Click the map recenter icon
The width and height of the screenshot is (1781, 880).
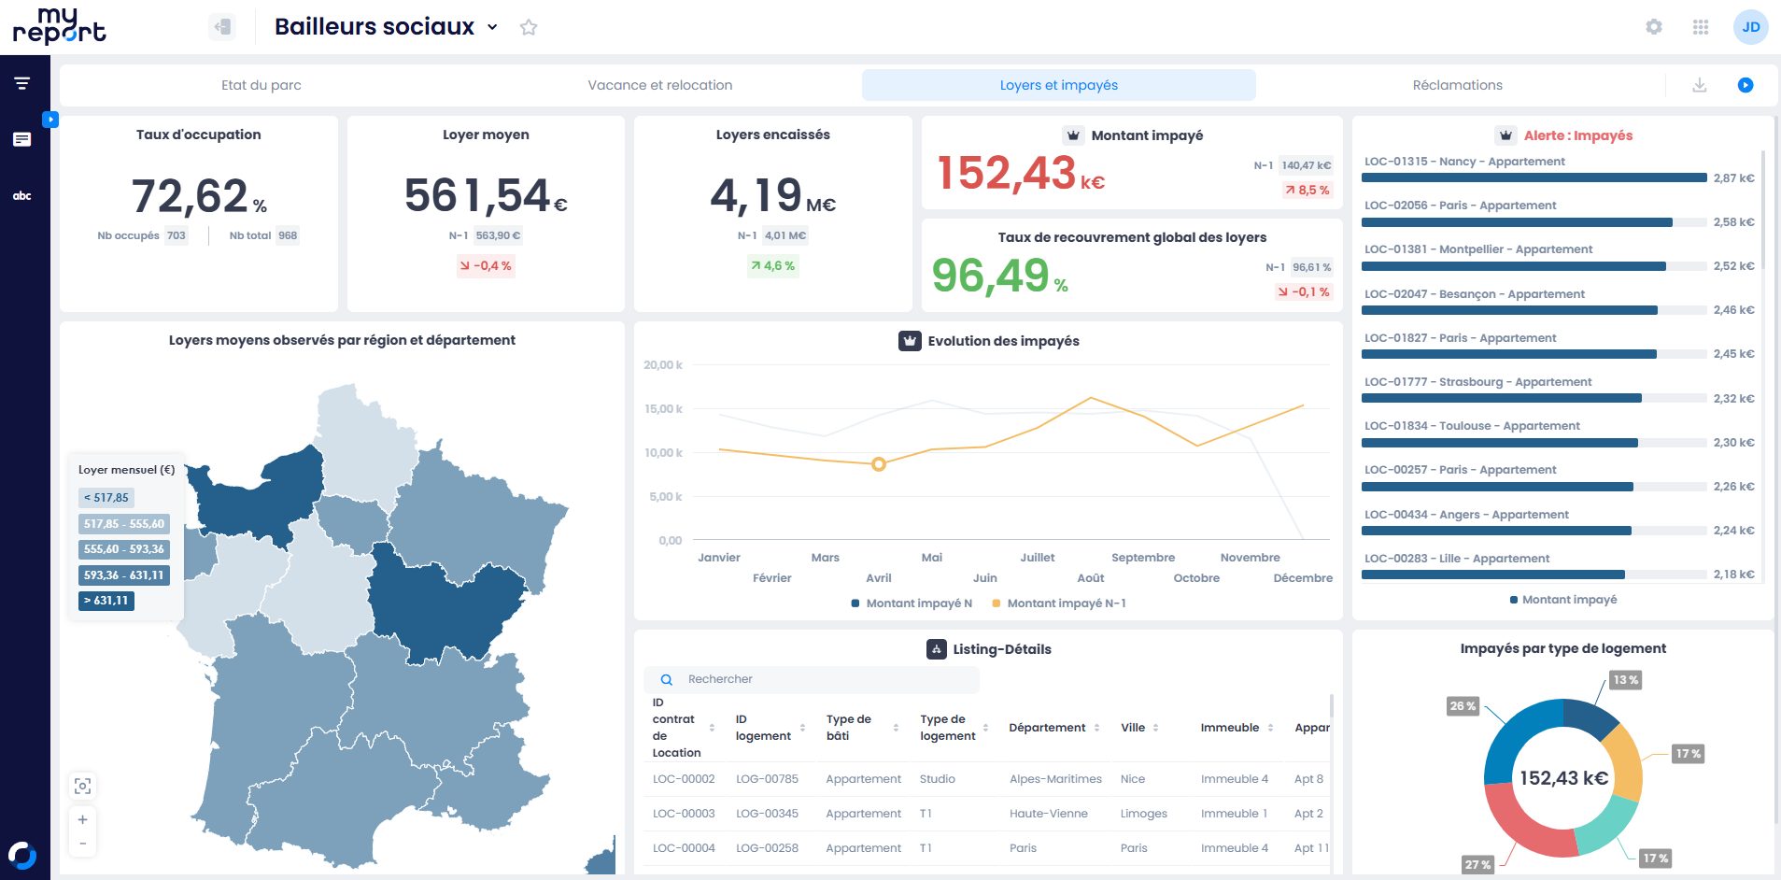(83, 786)
